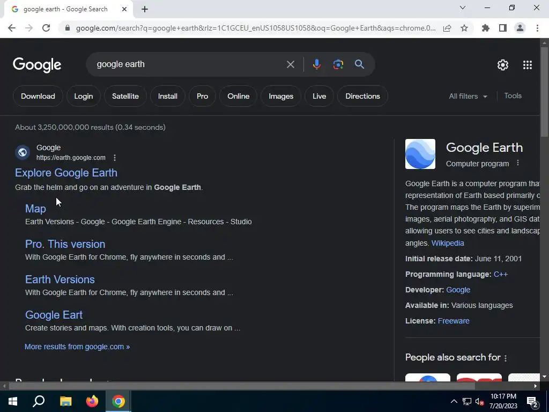
Task: Open options for People also search for
Action: coord(505,358)
